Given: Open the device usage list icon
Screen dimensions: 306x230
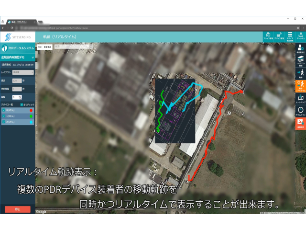Looking at the screenshot, I should [290, 36].
